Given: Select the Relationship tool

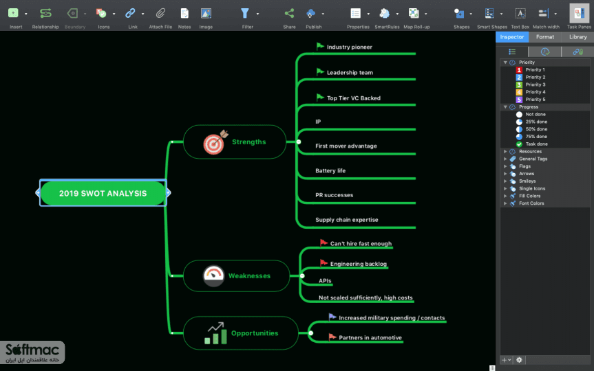Looking at the screenshot, I should [x=45, y=13].
